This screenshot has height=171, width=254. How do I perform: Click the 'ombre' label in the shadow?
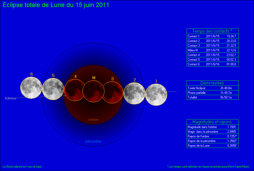93,120
